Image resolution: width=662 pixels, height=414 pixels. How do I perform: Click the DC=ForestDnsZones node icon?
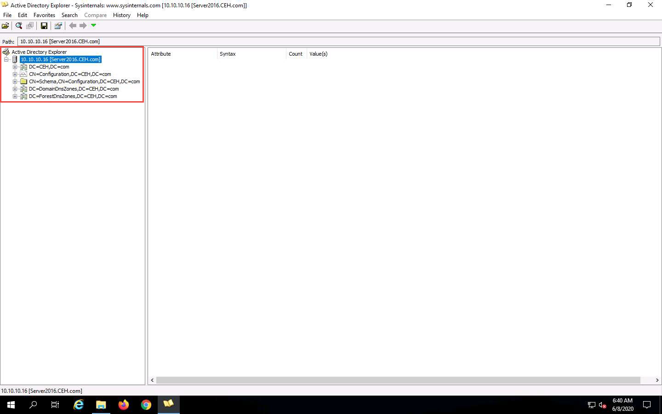point(23,96)
